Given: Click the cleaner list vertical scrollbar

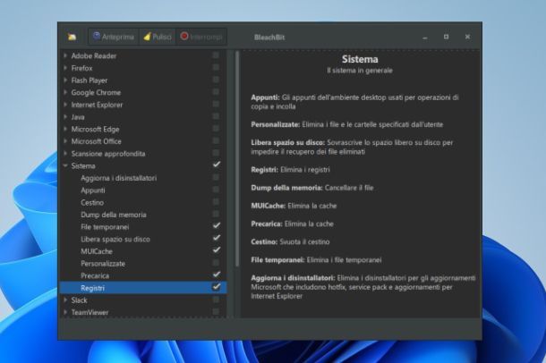Looking at the screenshot, I should click(x=237, y=159).
